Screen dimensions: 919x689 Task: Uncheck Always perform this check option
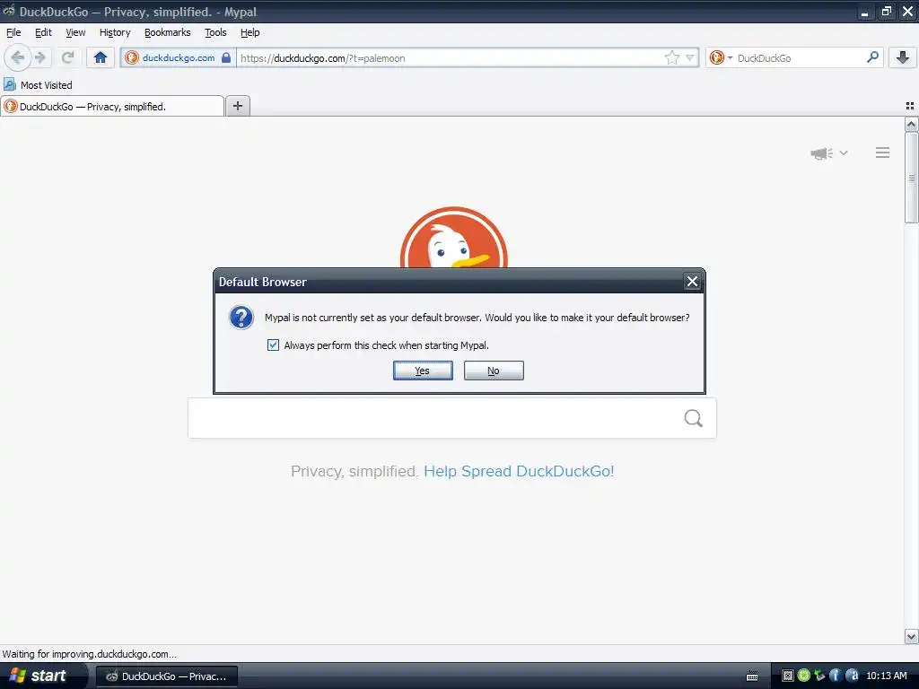click(273, 345)
